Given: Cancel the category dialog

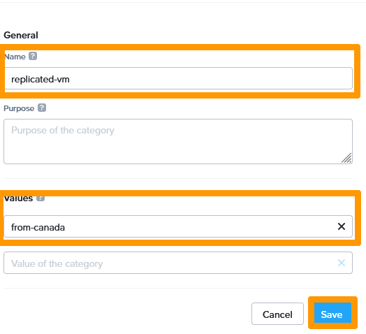Looking at the screenshot, I should click(x=277, y=314).
